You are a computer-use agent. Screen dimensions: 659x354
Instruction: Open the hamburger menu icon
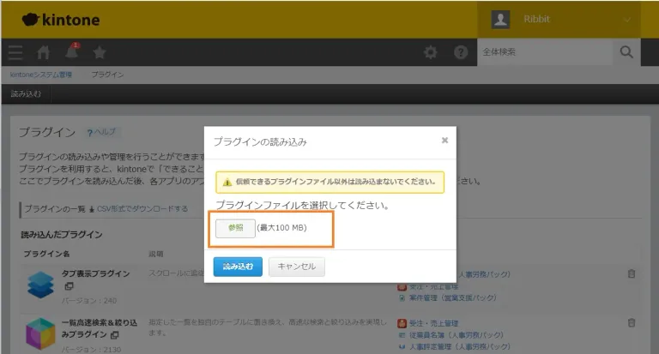tap(15, 52)
